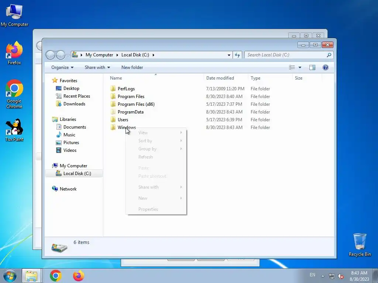378x283 pixels.
Task: Launch Firefox from the taskbar
Action: [x=79, y=276]
